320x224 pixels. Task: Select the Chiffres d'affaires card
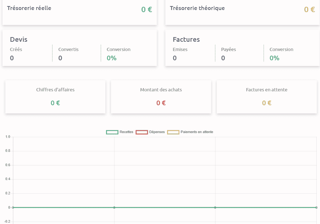[55, 97]
